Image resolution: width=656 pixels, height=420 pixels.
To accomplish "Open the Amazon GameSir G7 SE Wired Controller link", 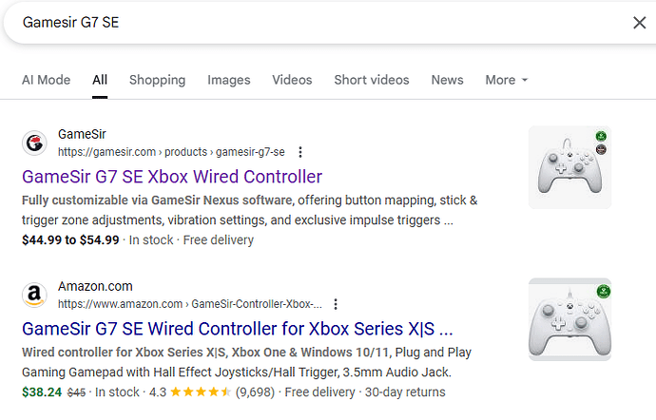I will (x=236, y=329).
